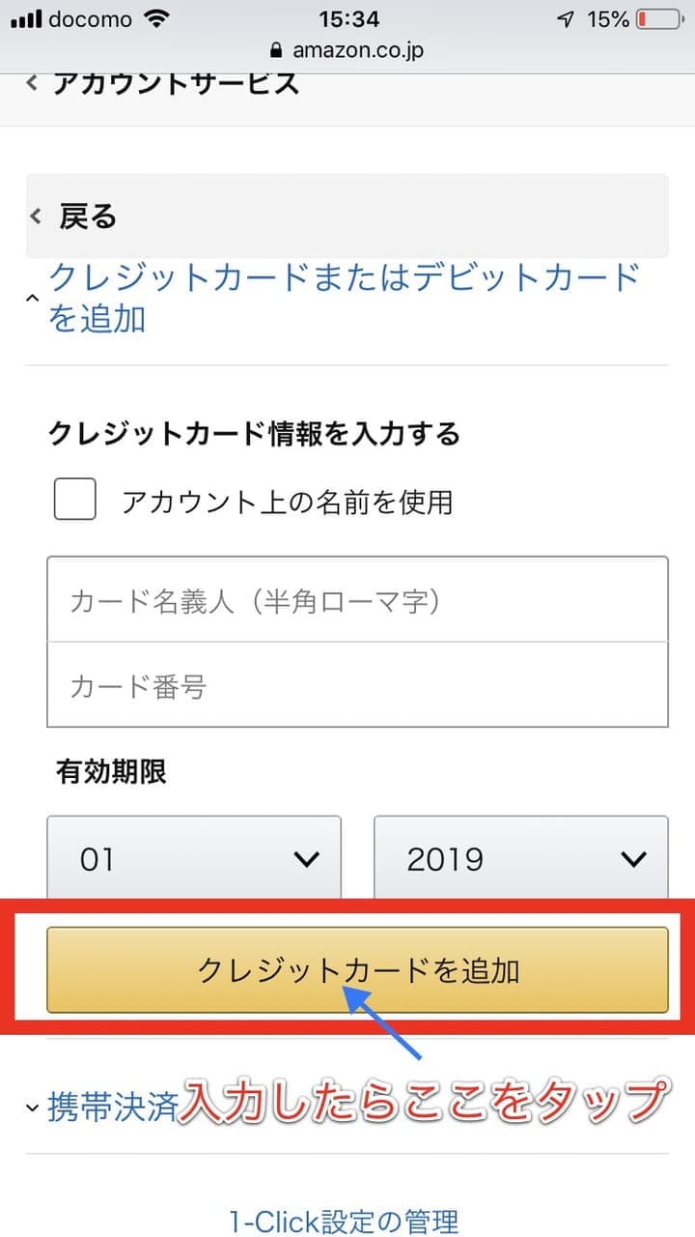Image resolution: width=695 pixels, height=1237 pixels.
Task: Open the expiry year dropdown showing 2019
Action: [x=521, y=858]
